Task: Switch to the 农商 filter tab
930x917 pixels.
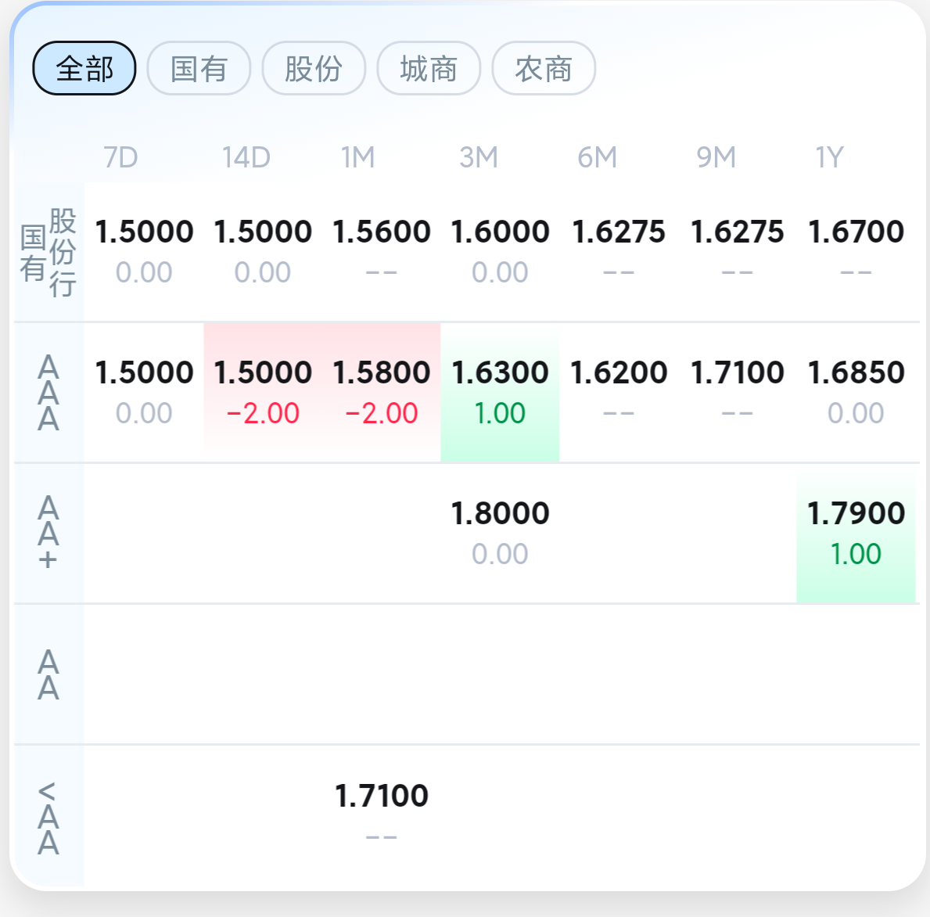Action: click(x=544, y=68)
